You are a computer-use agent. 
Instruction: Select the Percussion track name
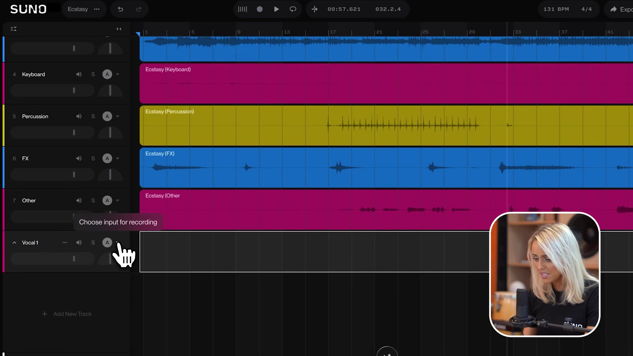point(35,116)
